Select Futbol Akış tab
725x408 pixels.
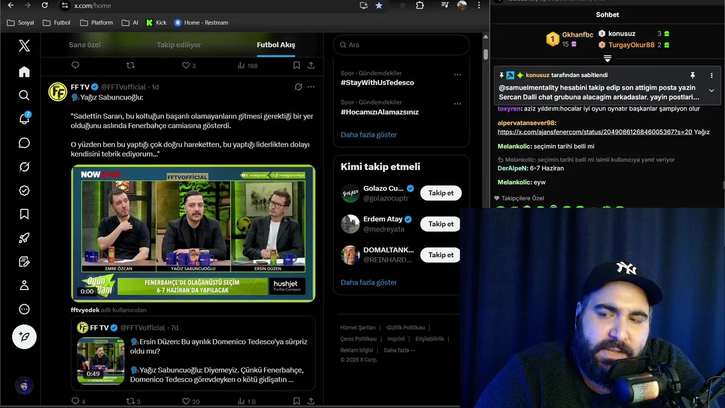coord(276,45)
